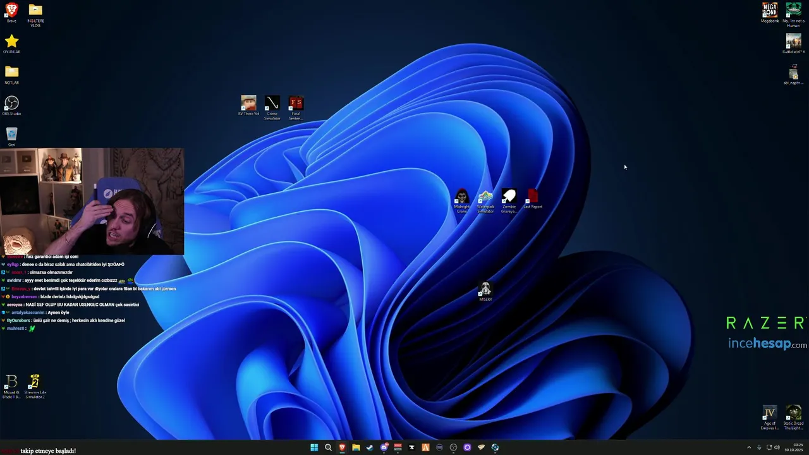The height and width of the screenshot is (455, 809).
Task: Open the OYUNLAR star shortcut
Action: pos(11,44)
